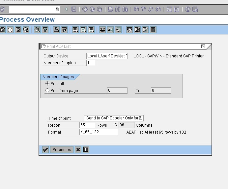Select the Print all radio button

[x=47, y=83]
